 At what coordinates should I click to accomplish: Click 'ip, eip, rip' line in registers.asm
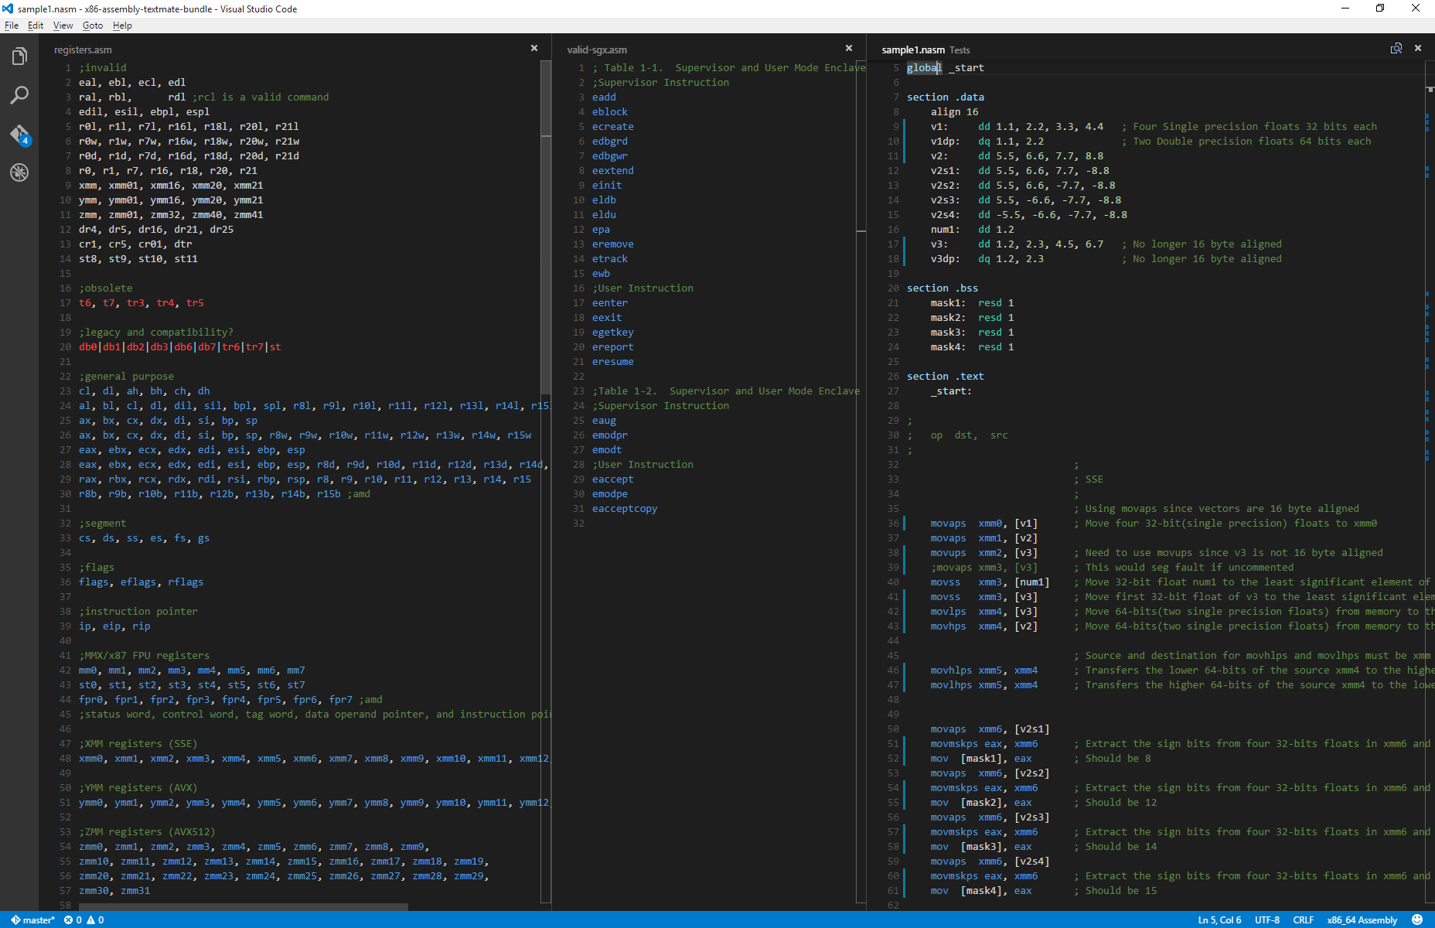click(x=114, y=626)
